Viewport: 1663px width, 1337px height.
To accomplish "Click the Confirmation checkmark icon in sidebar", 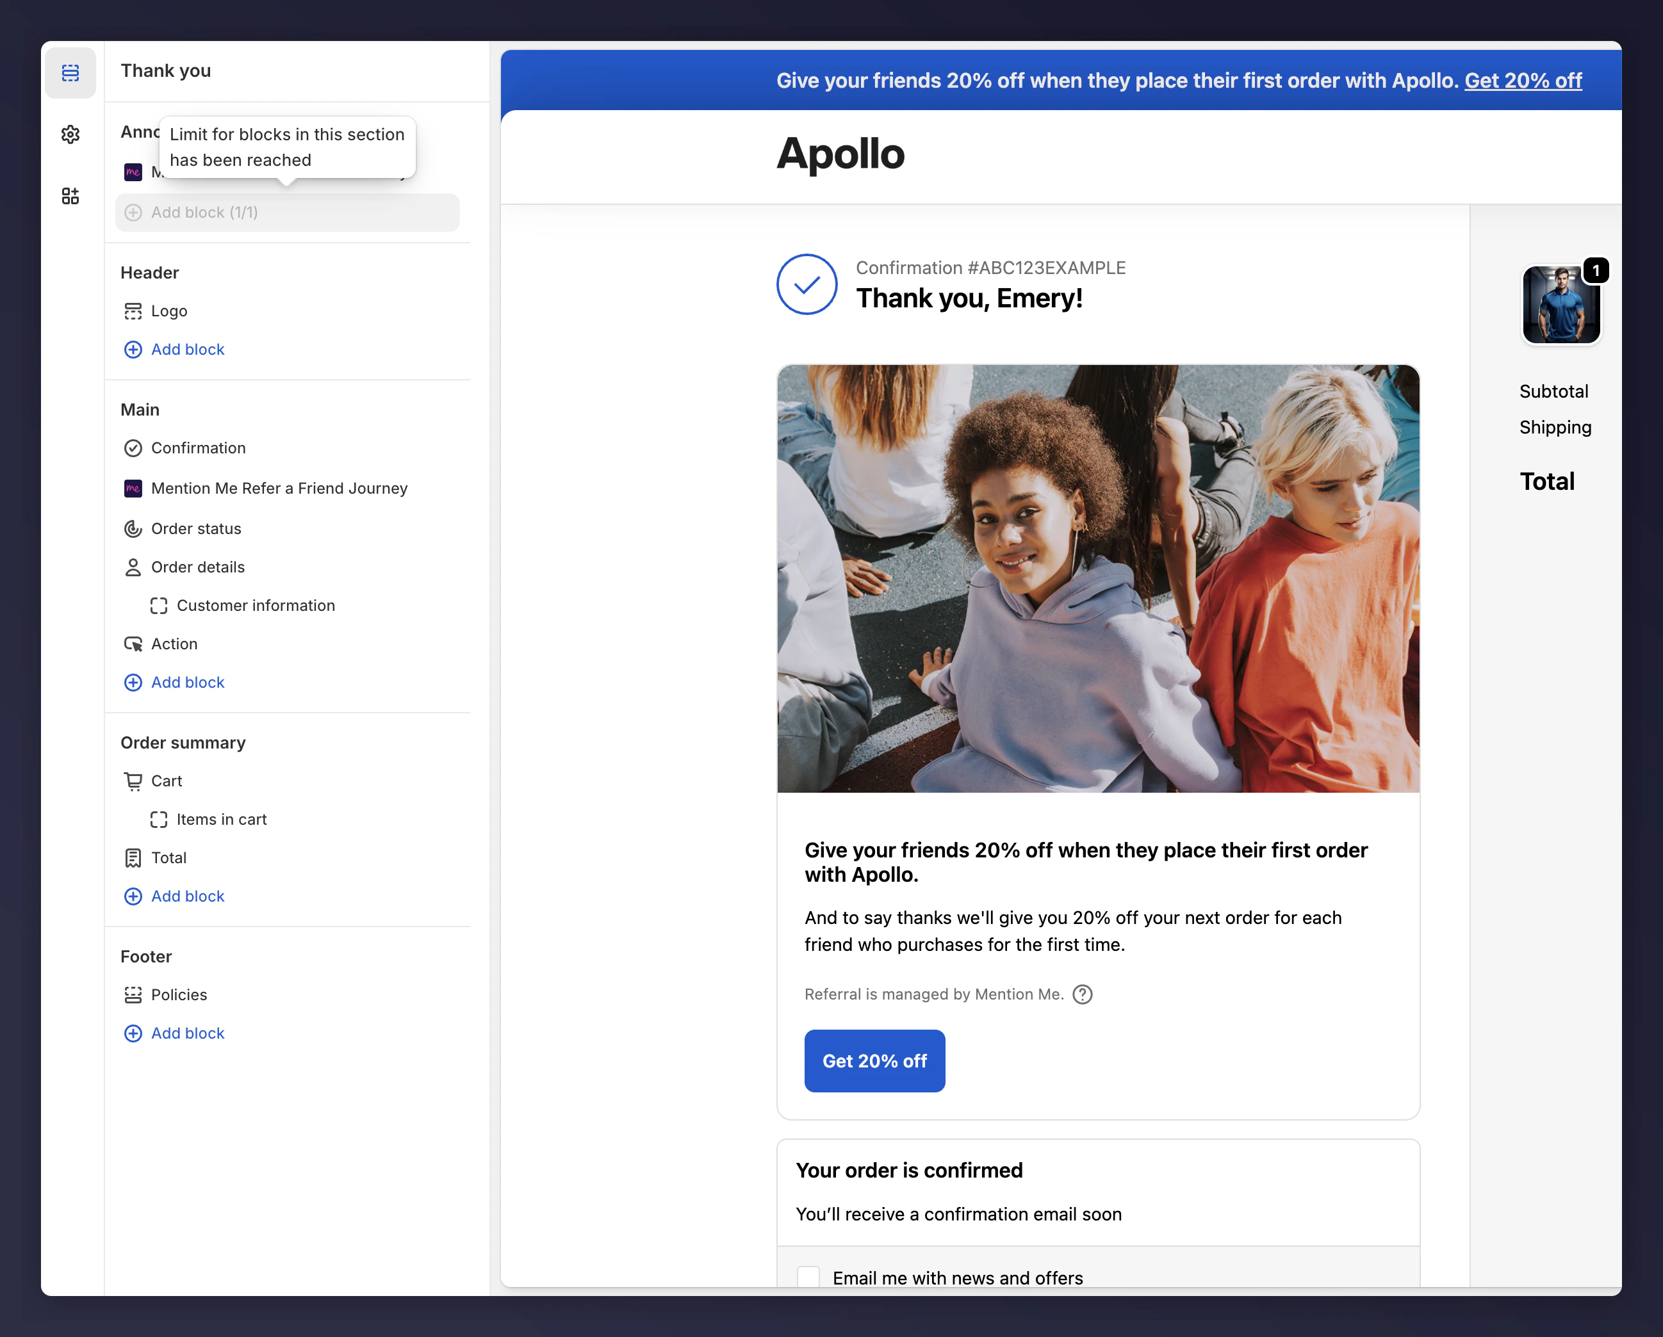I will point(133,448).
